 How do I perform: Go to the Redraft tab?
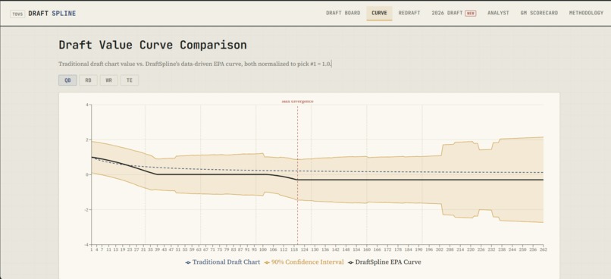pyautogui.click(x=409, y=13)
